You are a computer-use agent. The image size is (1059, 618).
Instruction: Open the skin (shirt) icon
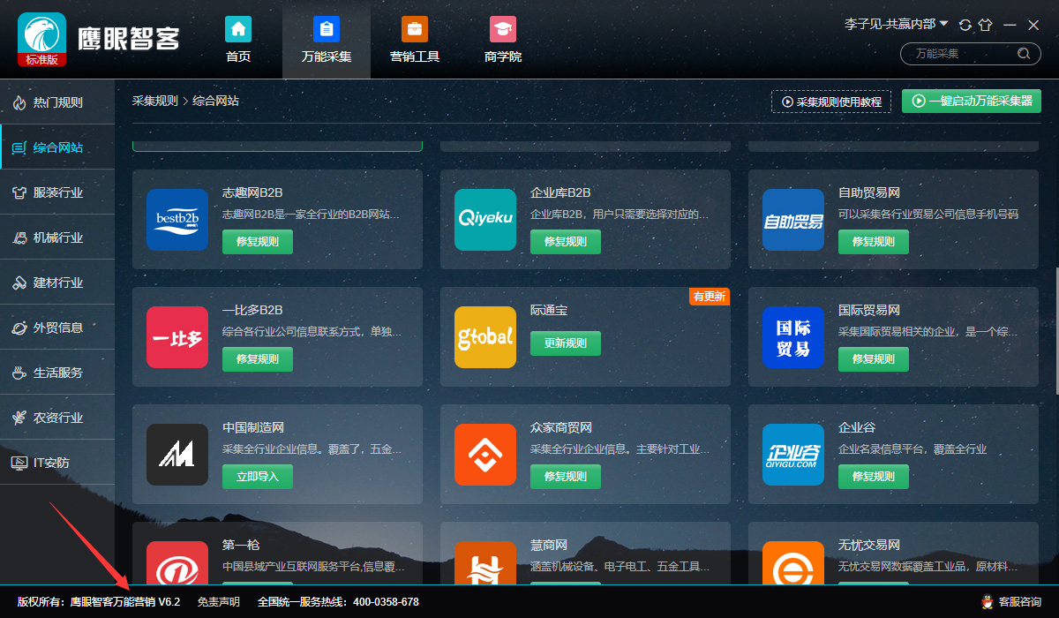tap(986, 25)
